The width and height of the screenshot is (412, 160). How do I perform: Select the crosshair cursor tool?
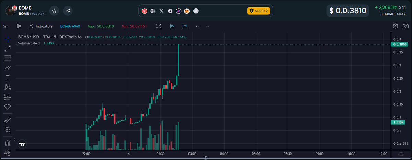[8, 39]
